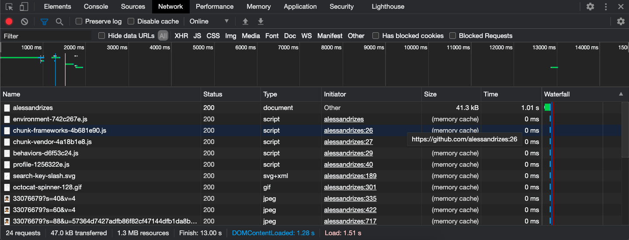
Task: Filter requests by Doc
Action: [290, 36]
